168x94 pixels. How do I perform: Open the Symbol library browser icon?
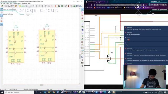pos(59,6)
